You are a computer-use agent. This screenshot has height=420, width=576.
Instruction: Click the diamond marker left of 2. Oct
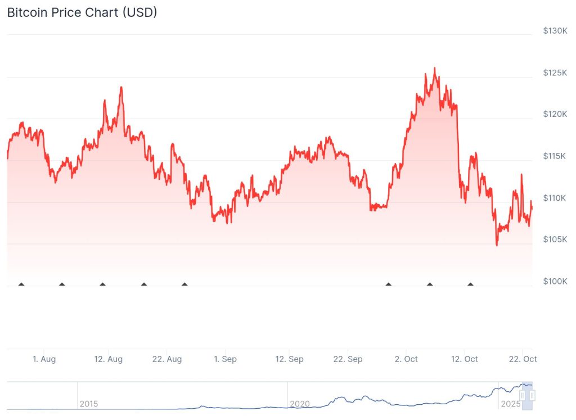(x=388, y=284)
